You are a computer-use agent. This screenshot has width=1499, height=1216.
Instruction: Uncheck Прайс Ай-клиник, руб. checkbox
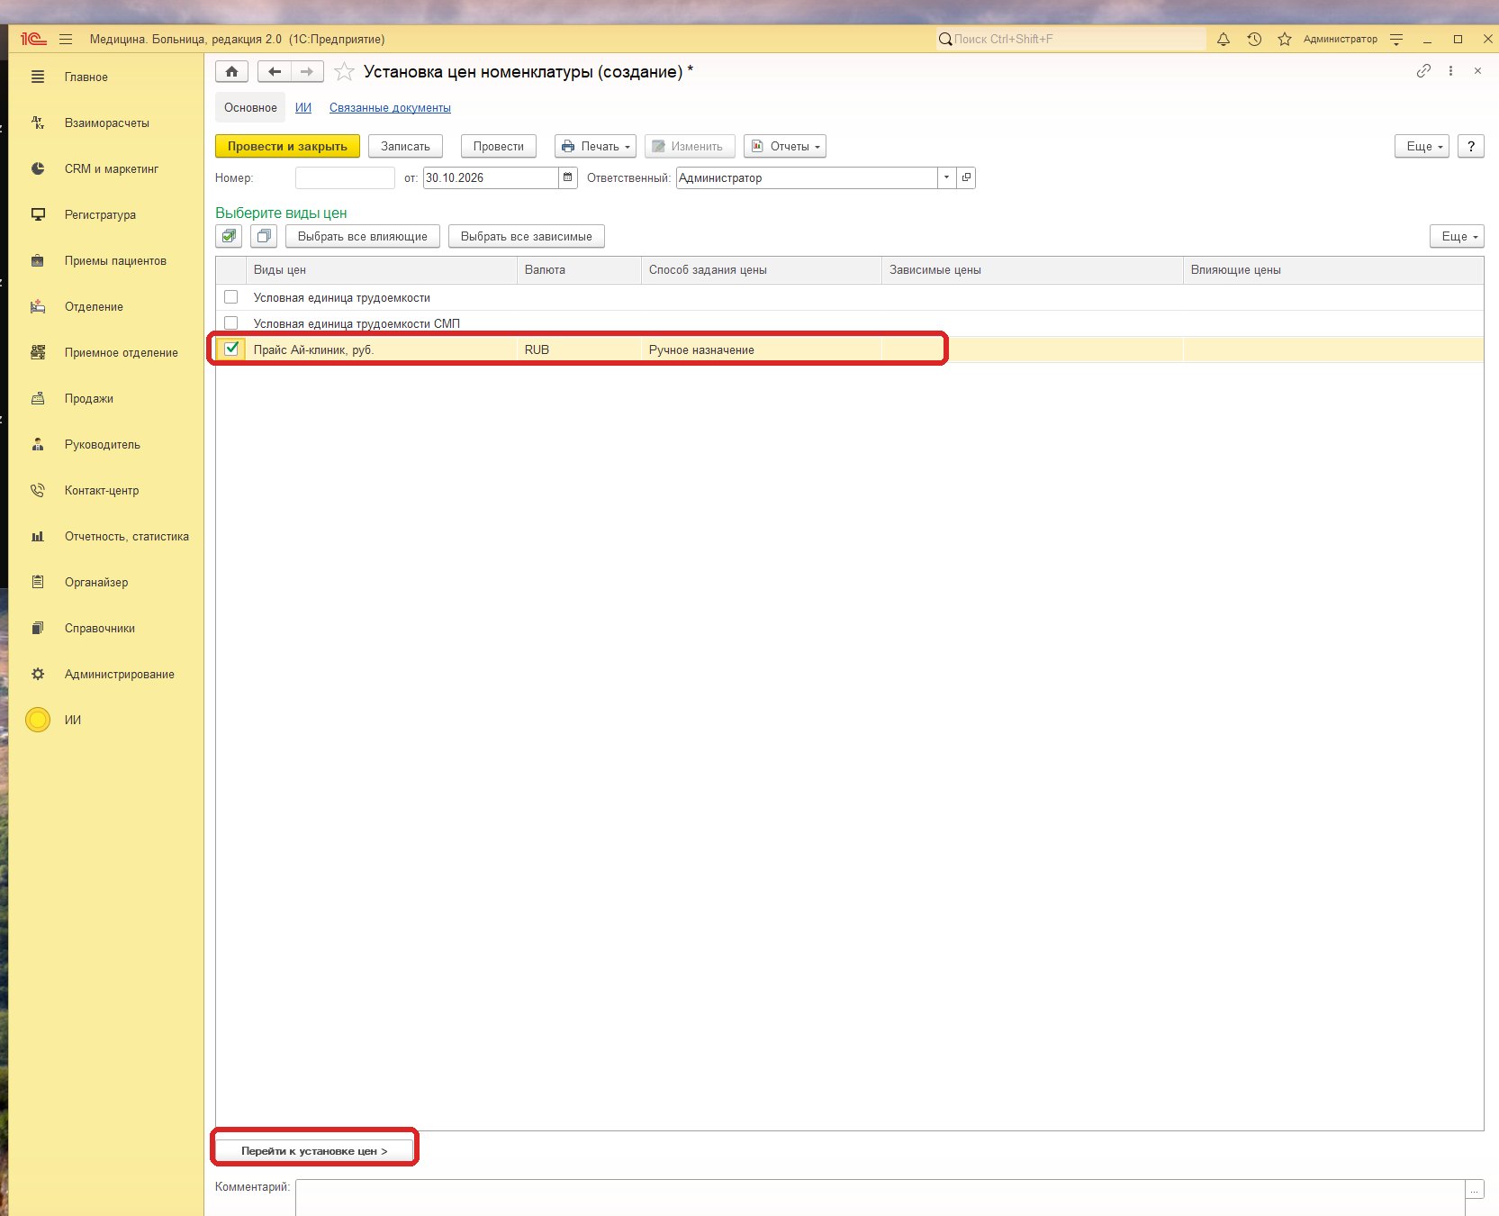coord(231,349)
